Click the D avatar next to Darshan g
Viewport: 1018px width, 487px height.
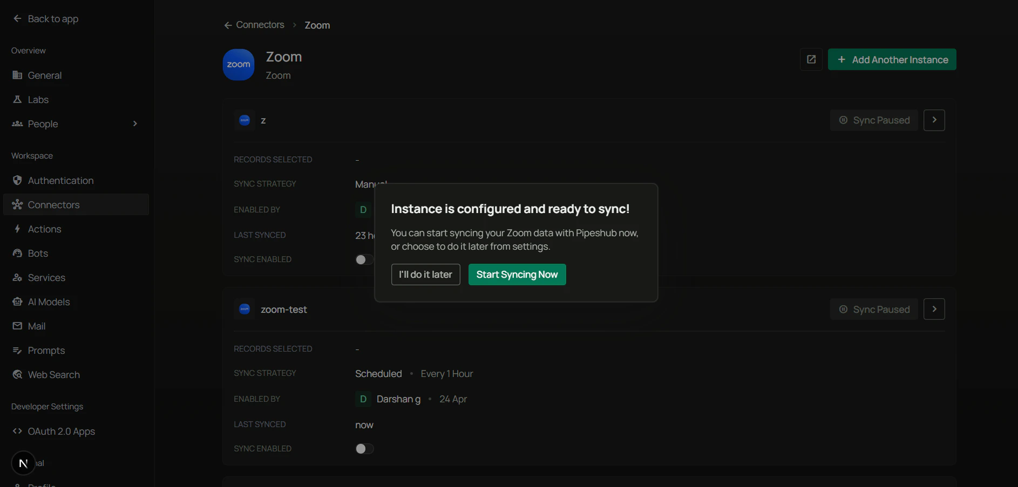[x=363, y=399]
